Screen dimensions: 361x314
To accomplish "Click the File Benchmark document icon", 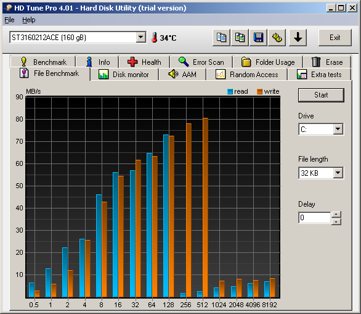I will pos(24,73).
